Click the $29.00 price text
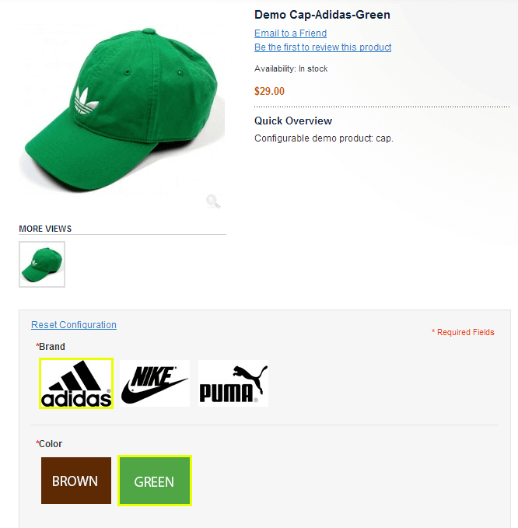Screen dimensions: 518x528 click(x=269, y=91)
